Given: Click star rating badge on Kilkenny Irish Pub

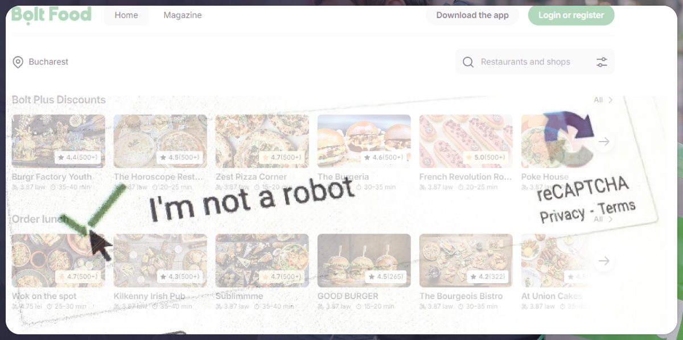Looking at the screenshot, I should click(179, 276).
